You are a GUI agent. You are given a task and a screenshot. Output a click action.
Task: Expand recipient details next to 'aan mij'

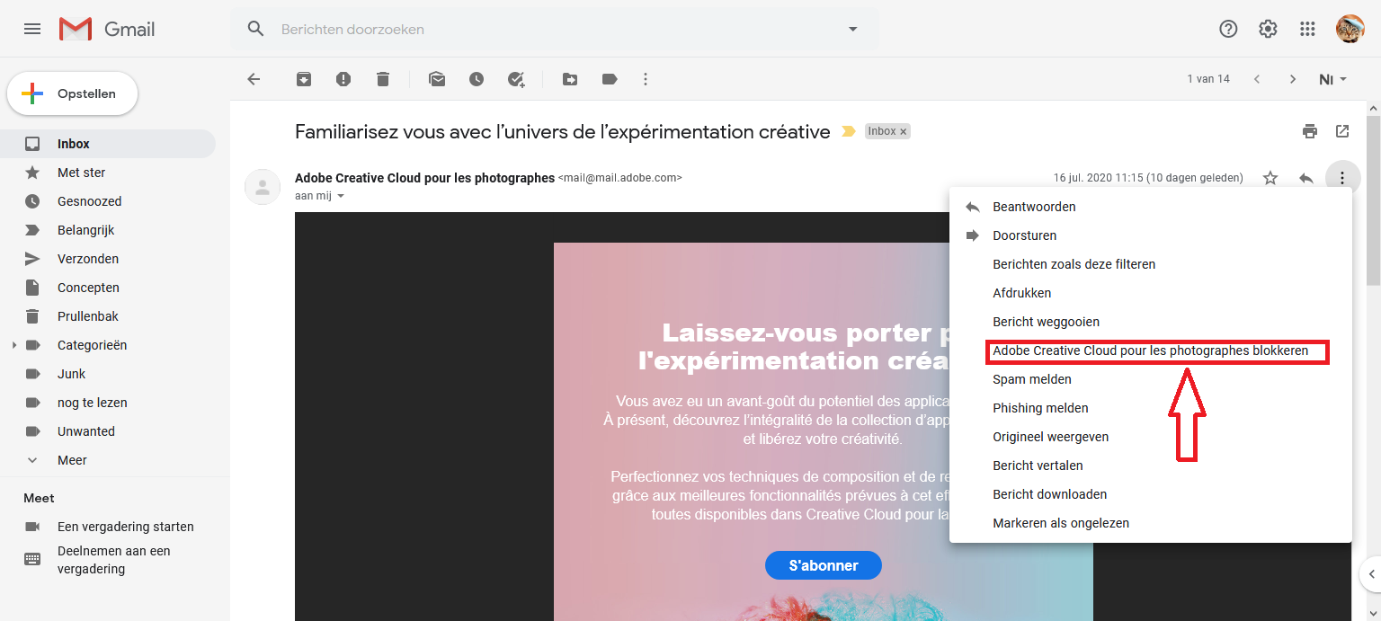pos(341,196)
